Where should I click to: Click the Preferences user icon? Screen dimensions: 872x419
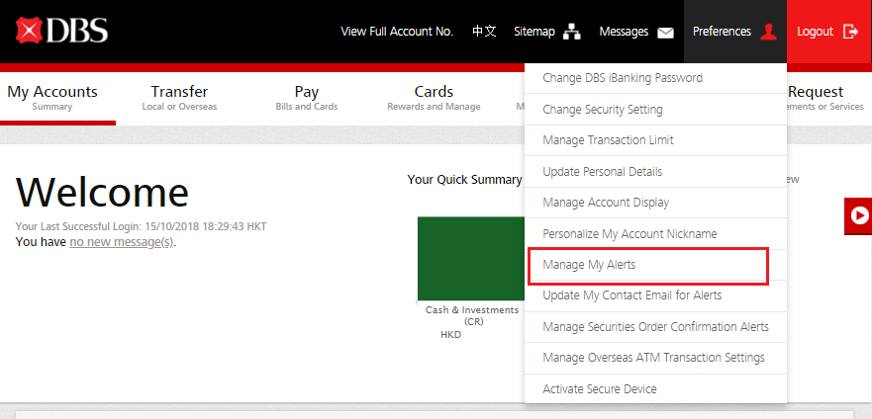pyautogui.click(x=768, y=32)
